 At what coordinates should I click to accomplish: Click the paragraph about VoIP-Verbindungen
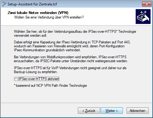coord(70,70)
